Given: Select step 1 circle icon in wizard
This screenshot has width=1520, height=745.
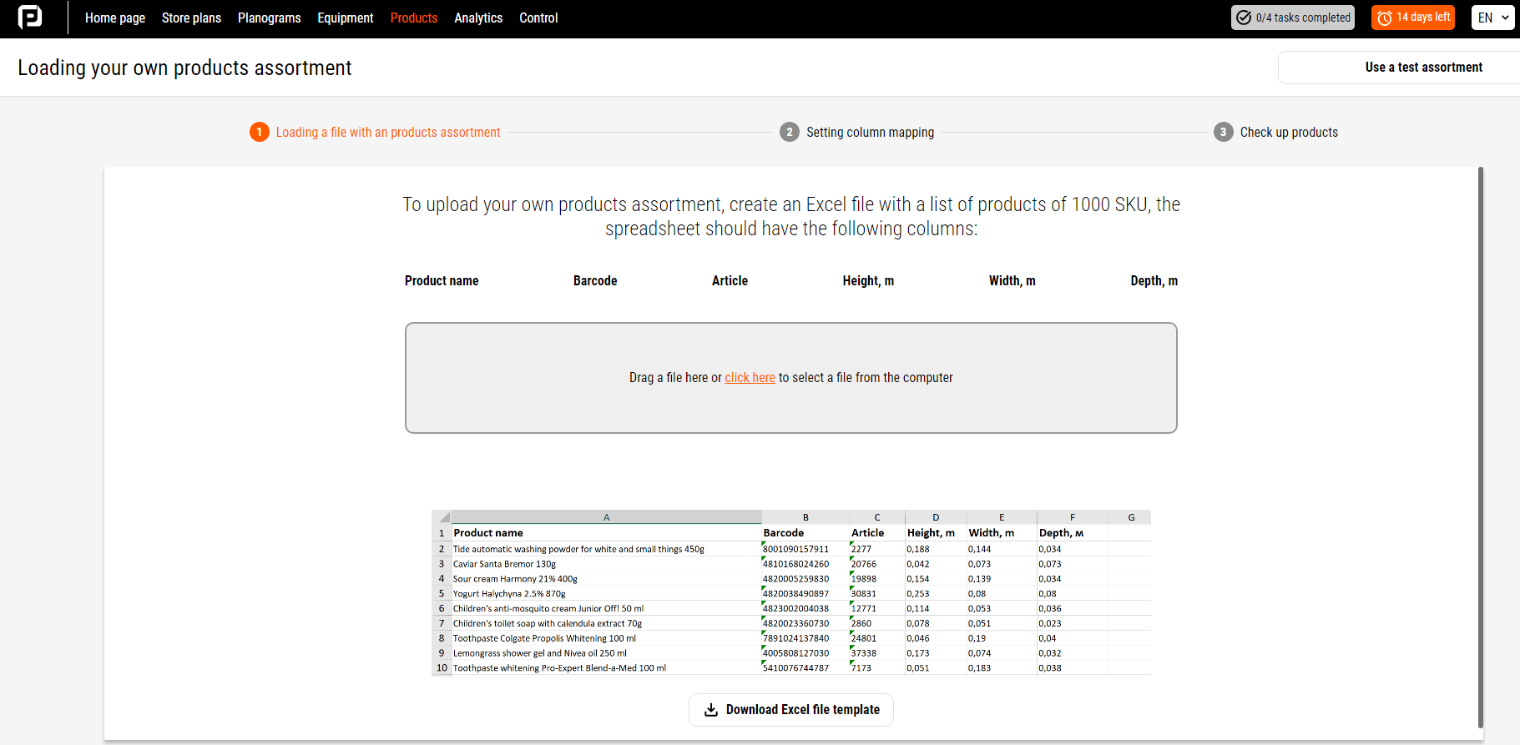Looking at the screenshot, I should pos(259,132).
